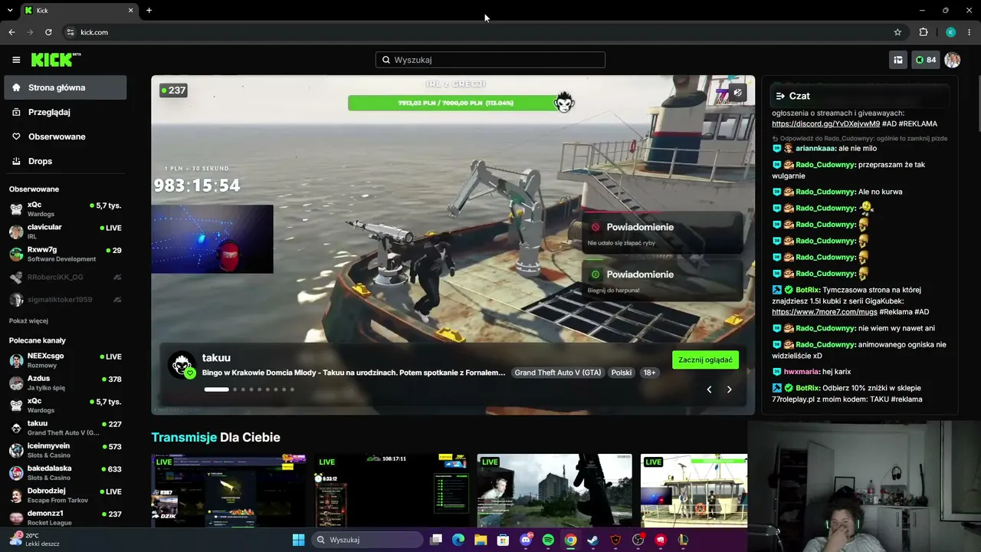Close the Kick browser tab
The width and height of the screenshot is (981, 552).
[x=130, y=10]
